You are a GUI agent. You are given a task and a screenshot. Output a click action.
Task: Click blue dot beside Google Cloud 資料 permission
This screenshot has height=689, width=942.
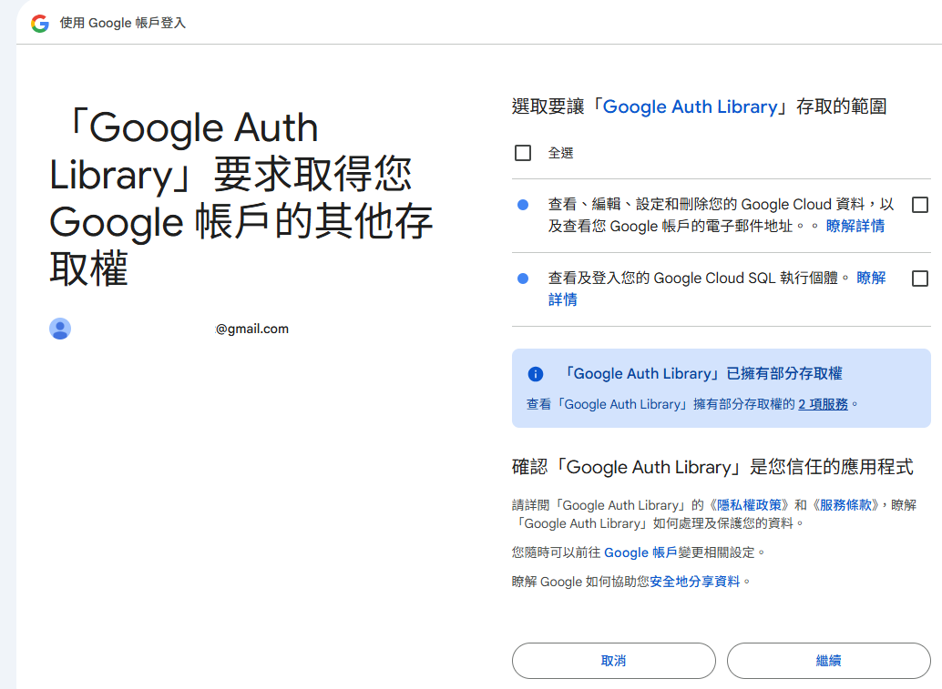pos(523,205)
